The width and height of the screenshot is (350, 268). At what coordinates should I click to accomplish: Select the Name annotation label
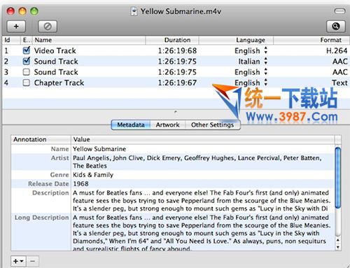click(59, 149)
